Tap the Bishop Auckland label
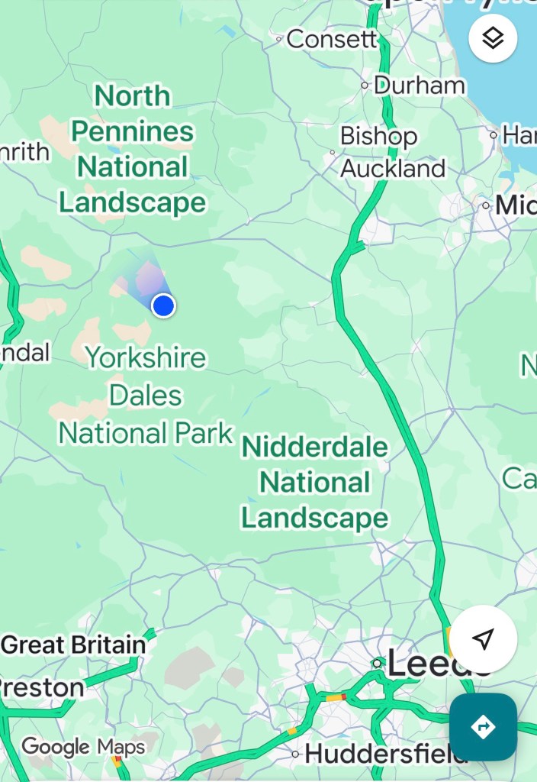Image resolution: width=537 pixels, height=782 pixels. click(x=393, y=152)
